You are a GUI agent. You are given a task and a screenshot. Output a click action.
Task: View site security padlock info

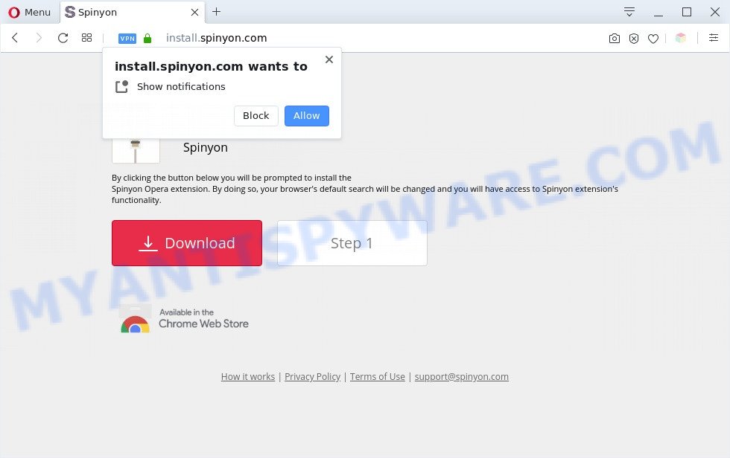pos(147,38)
